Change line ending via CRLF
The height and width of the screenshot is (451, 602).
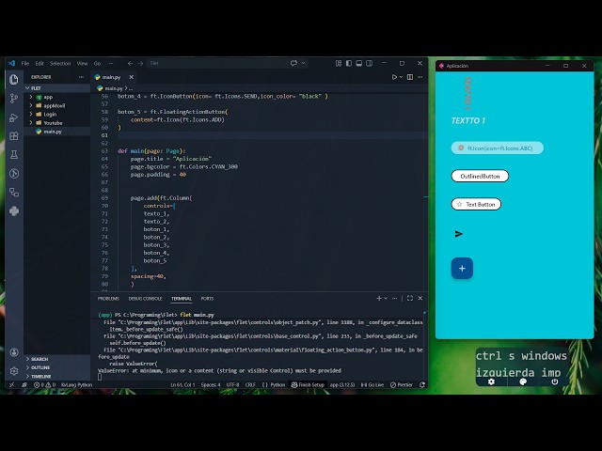(250, 384)
